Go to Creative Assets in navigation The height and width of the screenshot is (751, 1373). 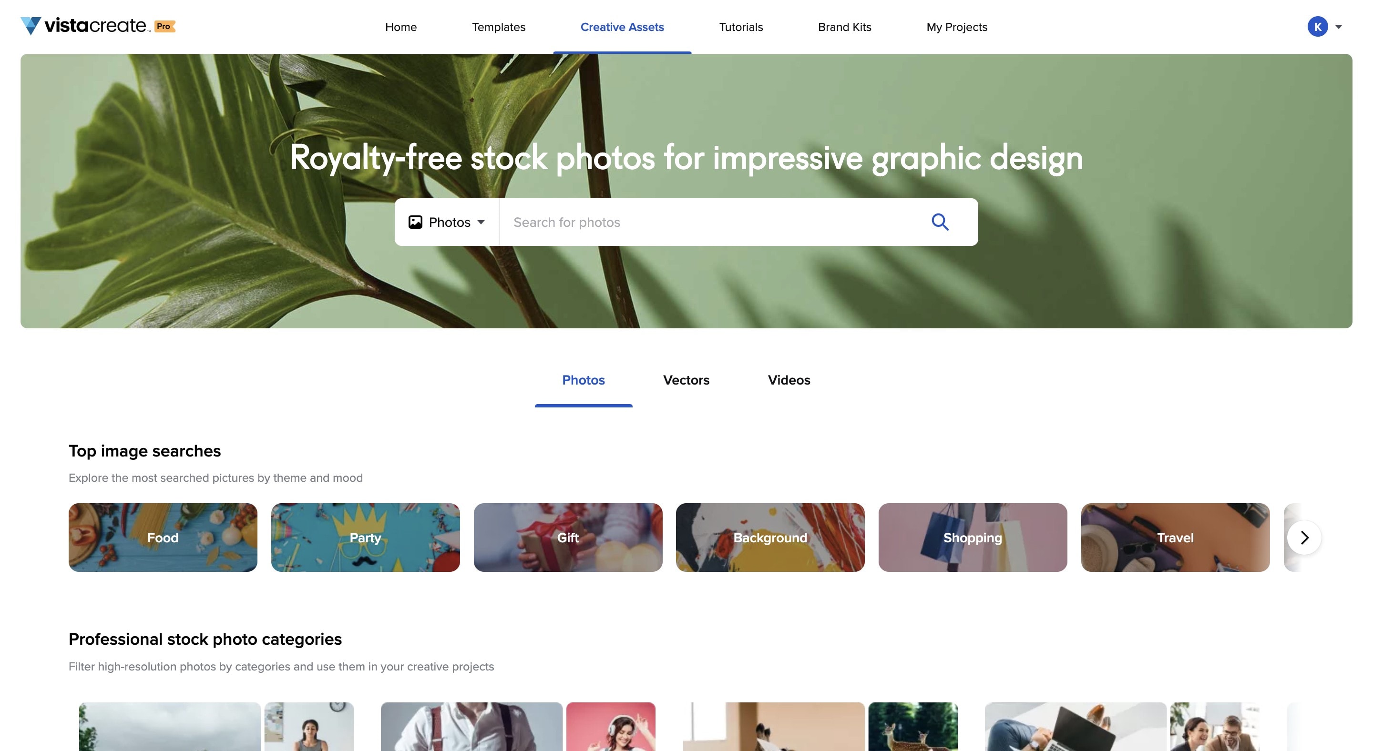coord(622,27)
